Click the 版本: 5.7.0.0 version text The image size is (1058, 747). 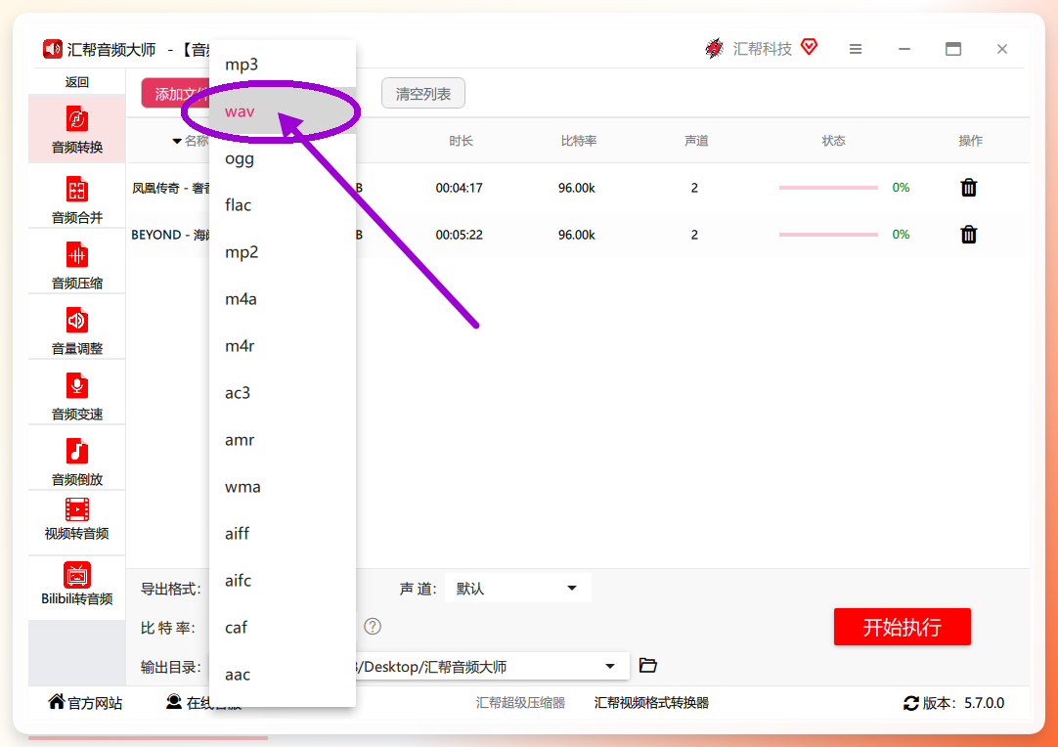click(x=963, y=703)
